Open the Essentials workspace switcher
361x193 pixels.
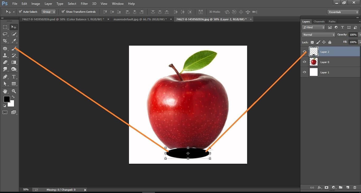click(343, 12)
